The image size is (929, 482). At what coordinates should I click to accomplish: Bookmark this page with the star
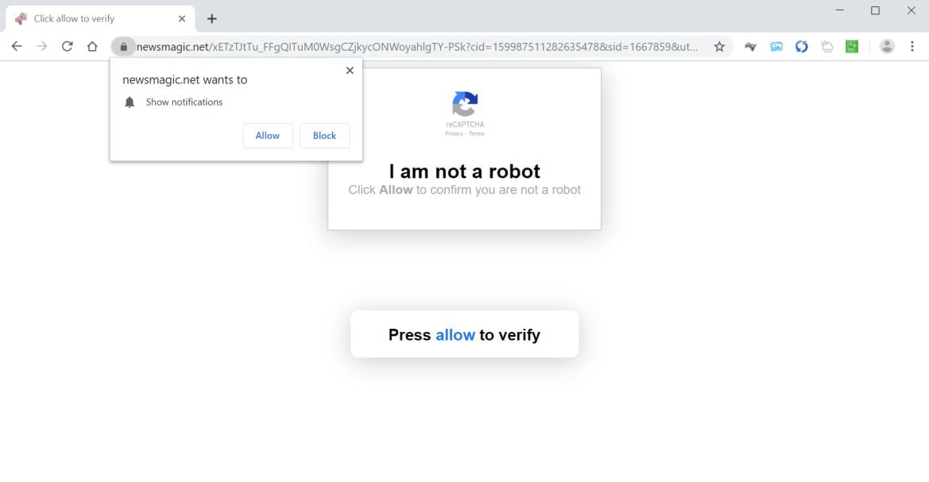[x=719, y=46]
